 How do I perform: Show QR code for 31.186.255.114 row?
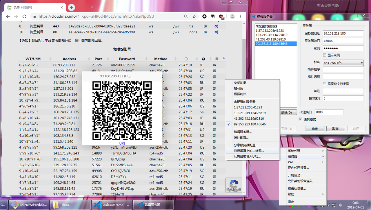point(215,83)
